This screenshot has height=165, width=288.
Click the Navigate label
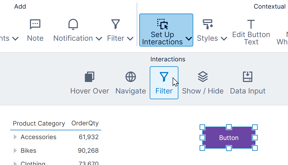(131, 91)
